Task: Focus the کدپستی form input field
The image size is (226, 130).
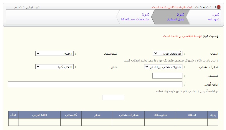Action: [x=167, y=76]
